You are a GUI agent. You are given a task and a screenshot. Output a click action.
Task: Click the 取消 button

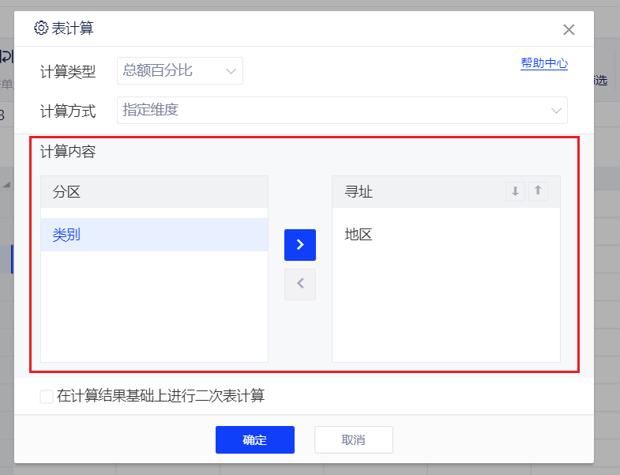353,440
